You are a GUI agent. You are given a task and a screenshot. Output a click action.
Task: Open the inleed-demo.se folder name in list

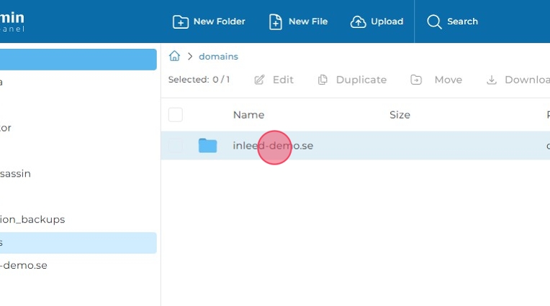point(273,146)
